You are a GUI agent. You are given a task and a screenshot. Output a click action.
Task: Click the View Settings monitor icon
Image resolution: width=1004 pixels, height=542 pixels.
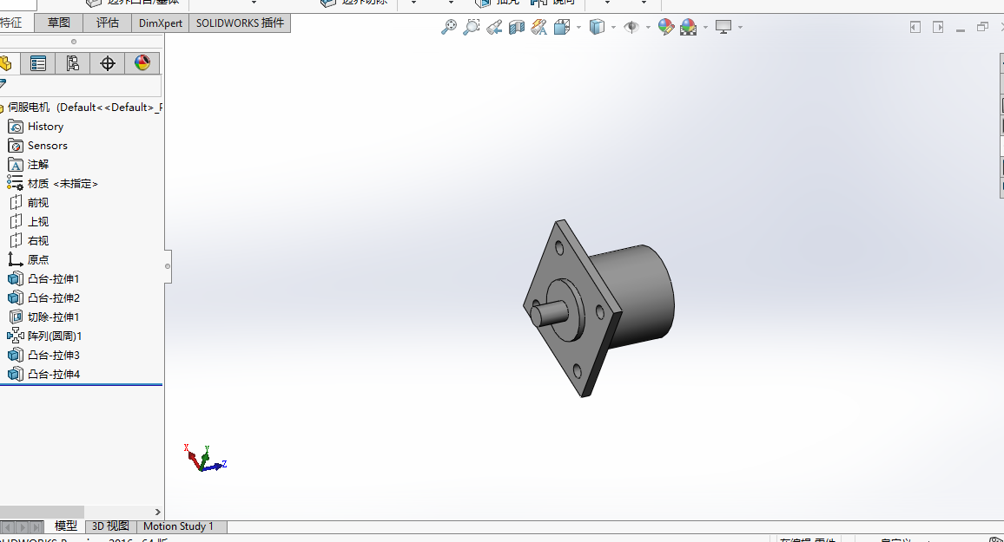(x=723, y=27)
